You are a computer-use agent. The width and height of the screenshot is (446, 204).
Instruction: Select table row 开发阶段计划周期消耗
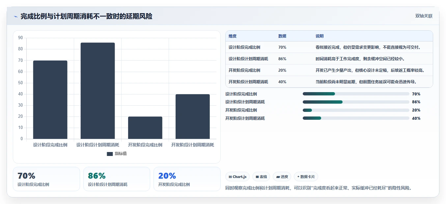pyautogui.click(x=329, y=82)
